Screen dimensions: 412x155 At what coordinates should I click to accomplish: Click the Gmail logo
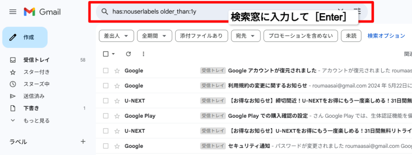pyautogui.click(x=42, y=12)
